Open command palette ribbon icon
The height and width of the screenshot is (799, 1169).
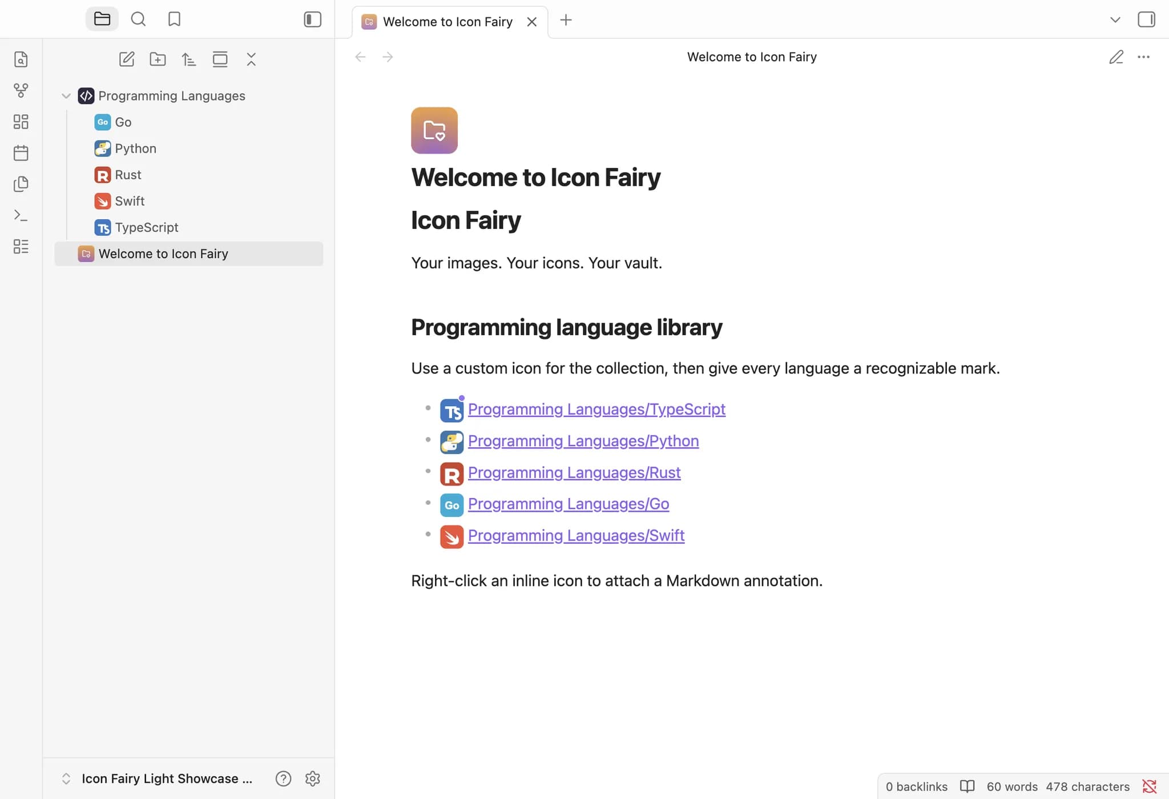click(21, 215)
